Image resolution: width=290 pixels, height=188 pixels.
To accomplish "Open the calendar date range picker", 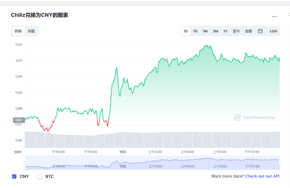I will tap(260, 31).
